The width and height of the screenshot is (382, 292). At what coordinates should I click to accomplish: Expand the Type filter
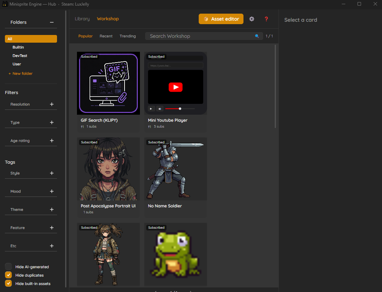(52, 122)
